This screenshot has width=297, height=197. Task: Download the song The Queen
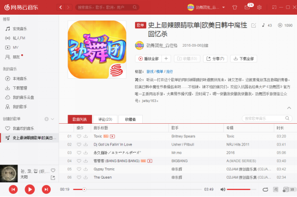(x=86, y=177)
